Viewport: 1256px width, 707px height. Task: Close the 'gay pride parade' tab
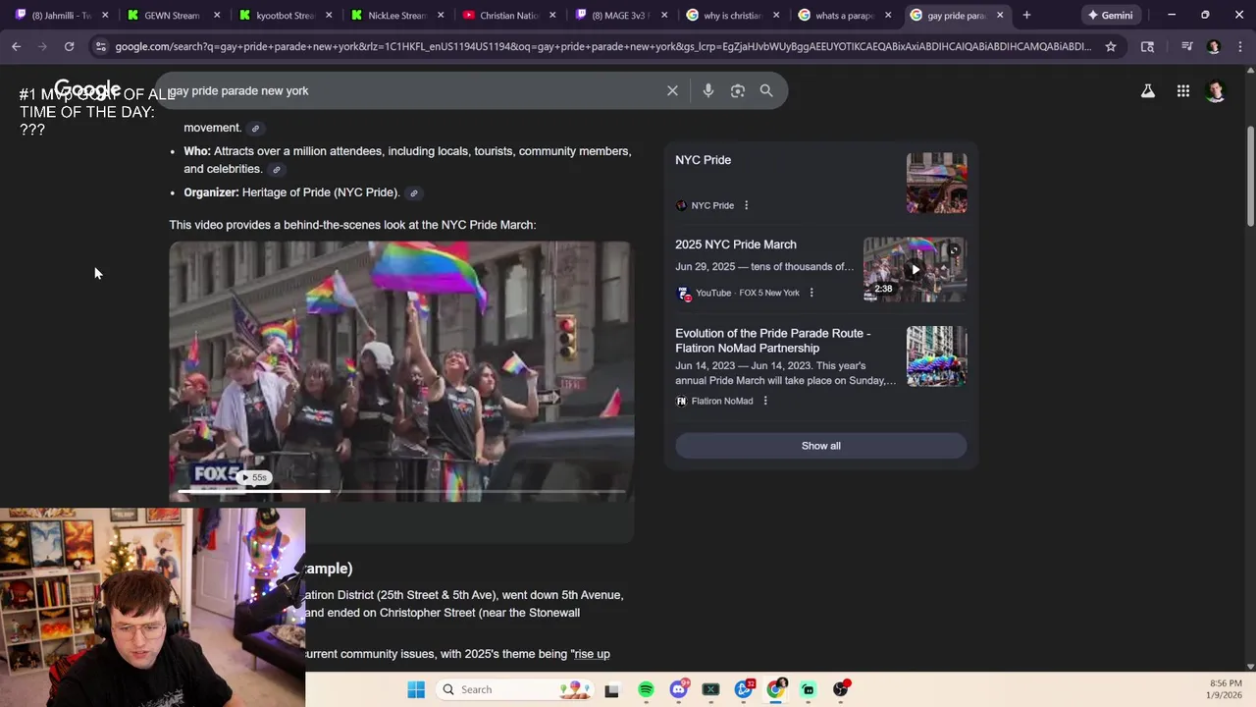(1000, 15)
